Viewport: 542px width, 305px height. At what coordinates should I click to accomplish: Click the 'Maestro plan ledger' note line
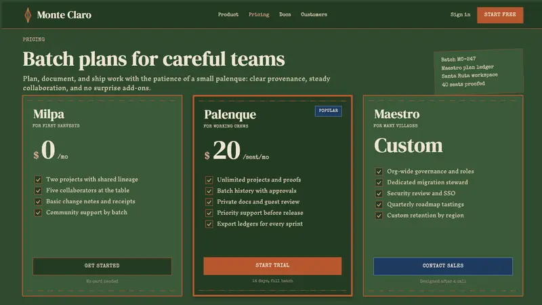pyautogui.click(x=467, y=67)
